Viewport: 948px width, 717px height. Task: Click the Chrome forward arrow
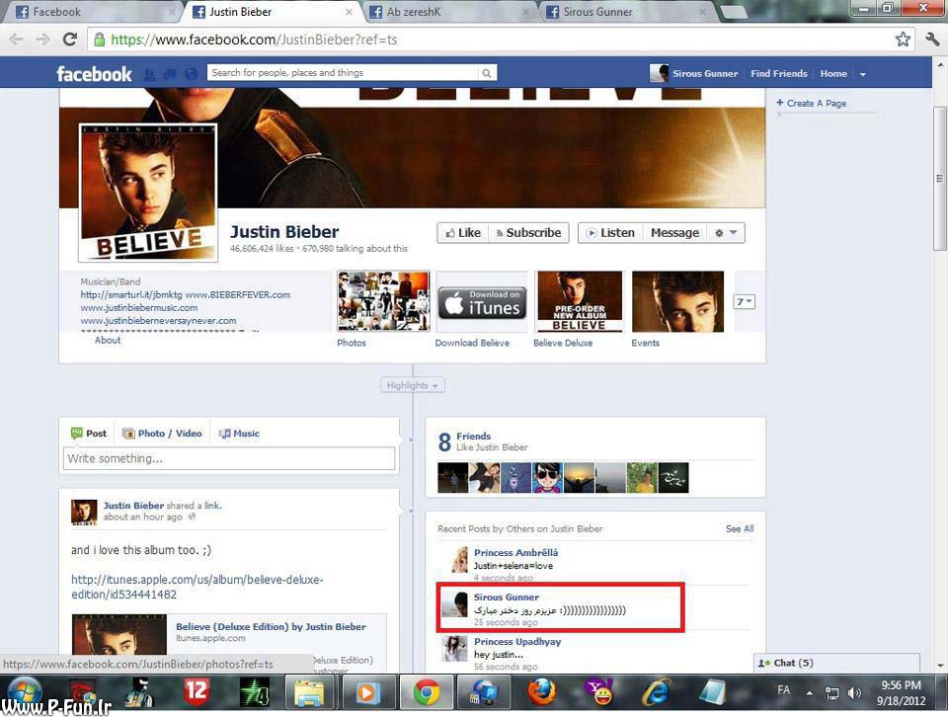coord(42,40)
